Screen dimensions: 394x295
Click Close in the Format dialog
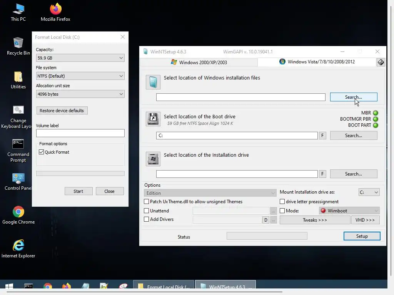[x=110, y=191]
